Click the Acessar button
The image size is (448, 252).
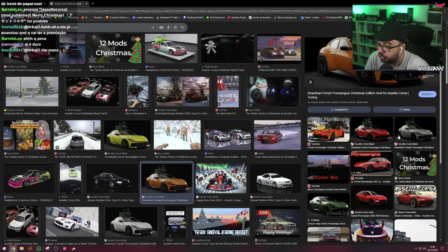click(x=427, y=94)
